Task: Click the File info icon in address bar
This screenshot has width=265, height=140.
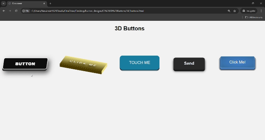Action: coord(26,11)
